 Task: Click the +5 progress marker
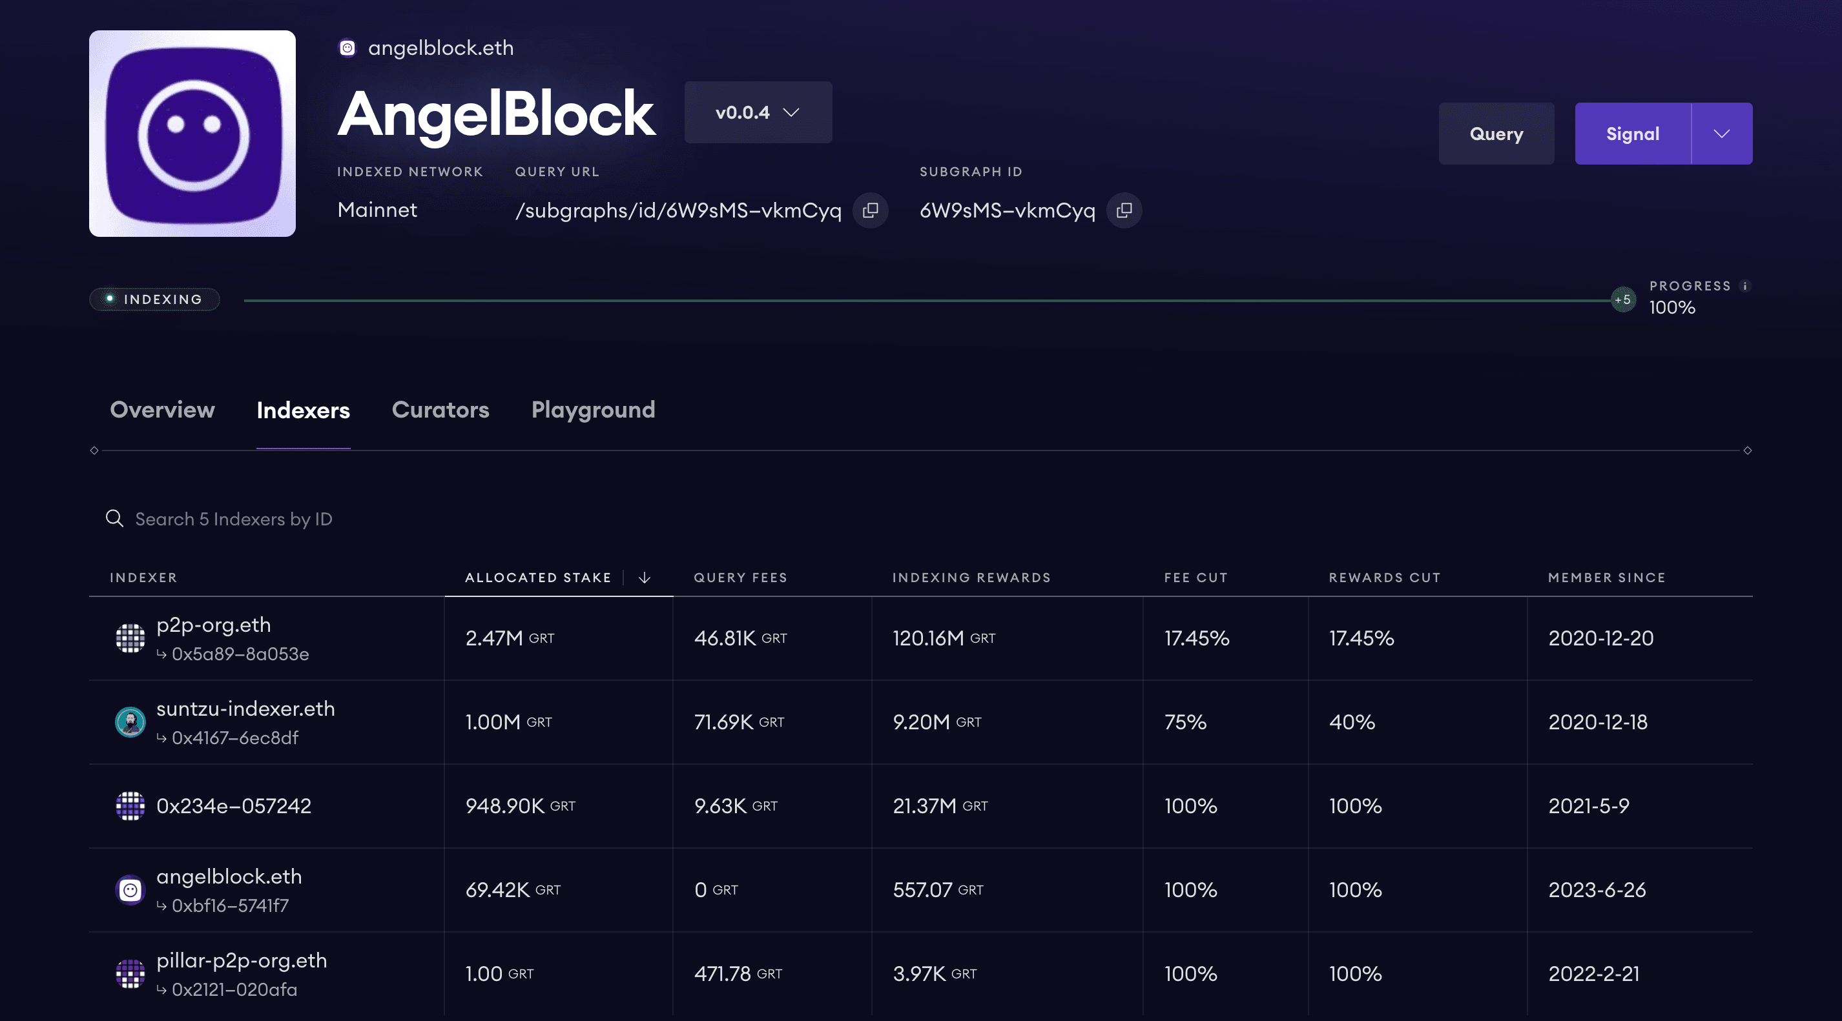[x=1622, y=300]
